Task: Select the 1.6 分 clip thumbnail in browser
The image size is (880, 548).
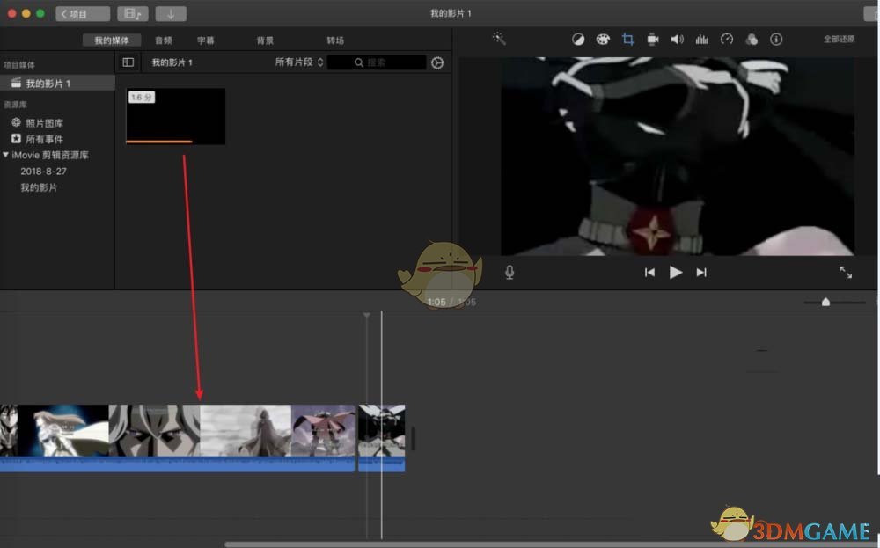Action: [176, 116]
